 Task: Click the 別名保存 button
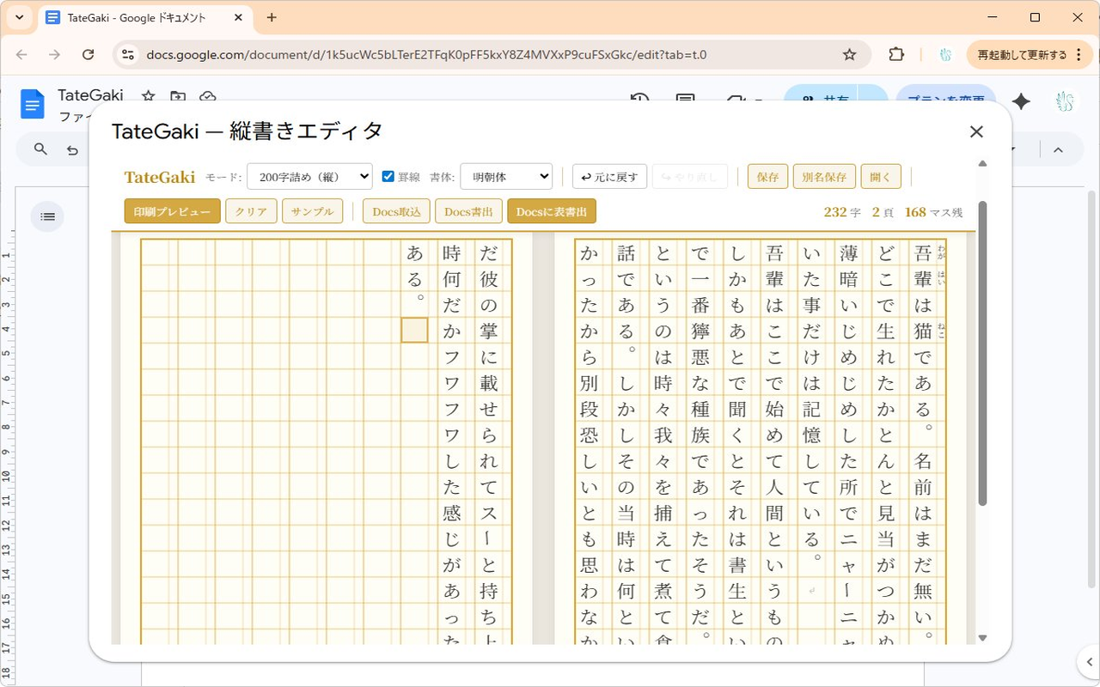click(x=824, y=177)
